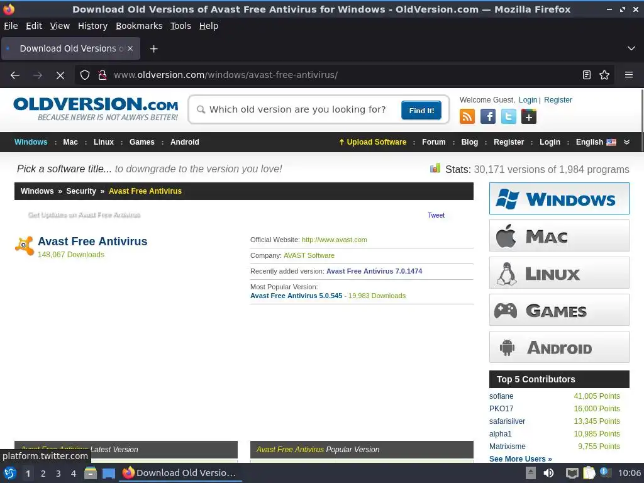Select the Mac platform banner
Image resolution: width=644 pixels, height=483 pixels.
559,235
